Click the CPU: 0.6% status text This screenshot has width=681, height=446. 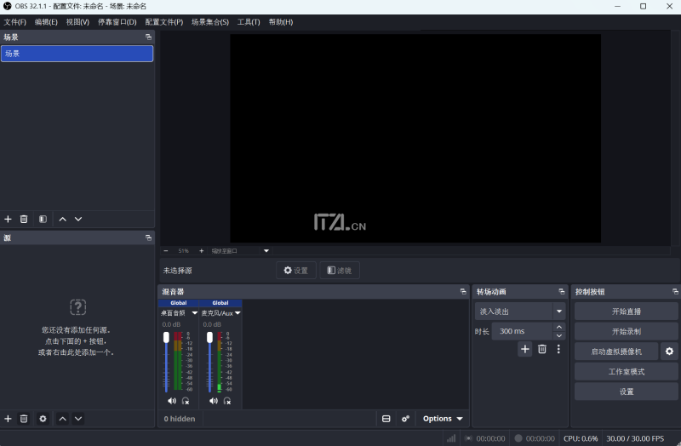click(x=581, y=438)
